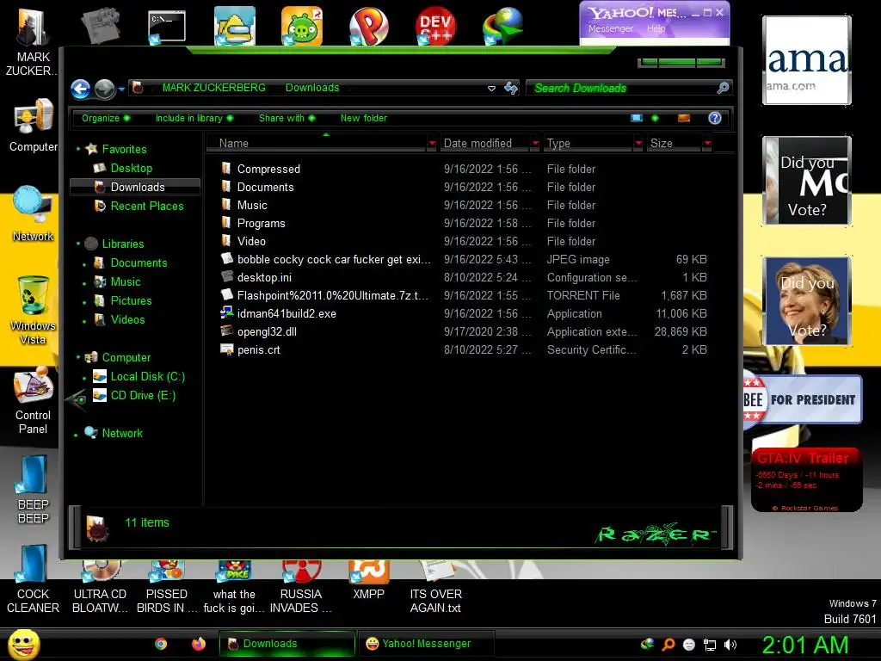Select CD Drive (E:) in sidebar
Screen dimensions: 881x661
pos(143,396)
